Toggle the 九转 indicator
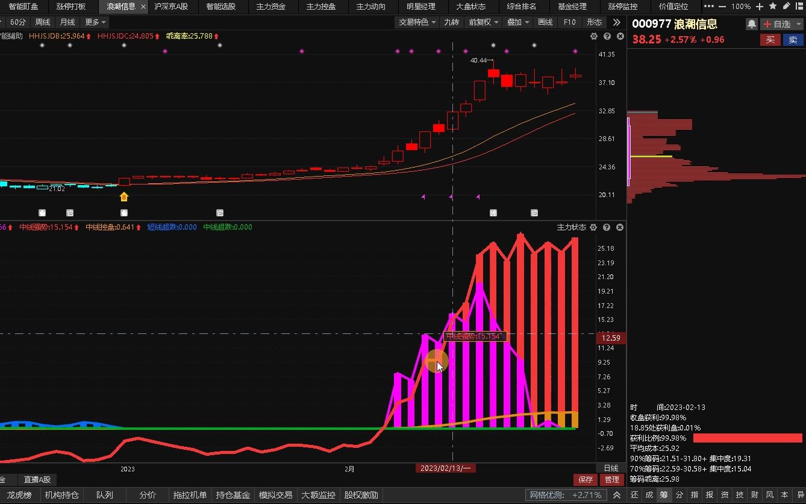The image size is (806, 504). (x=451, y=22)
